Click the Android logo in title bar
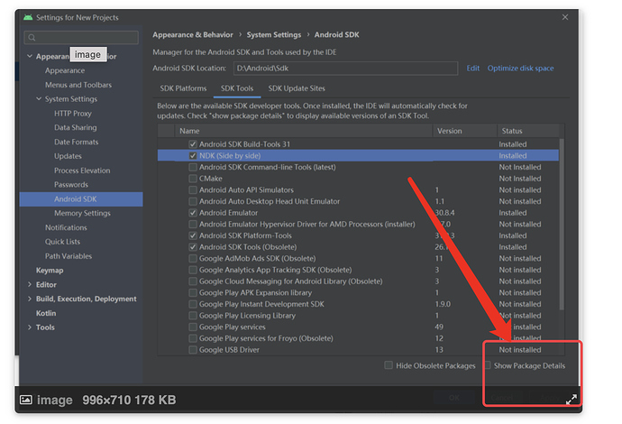622x424 pixels. (30, 18)
